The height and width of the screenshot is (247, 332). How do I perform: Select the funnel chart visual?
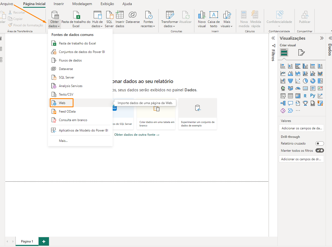pyautogui.click(x=290, y=81)
